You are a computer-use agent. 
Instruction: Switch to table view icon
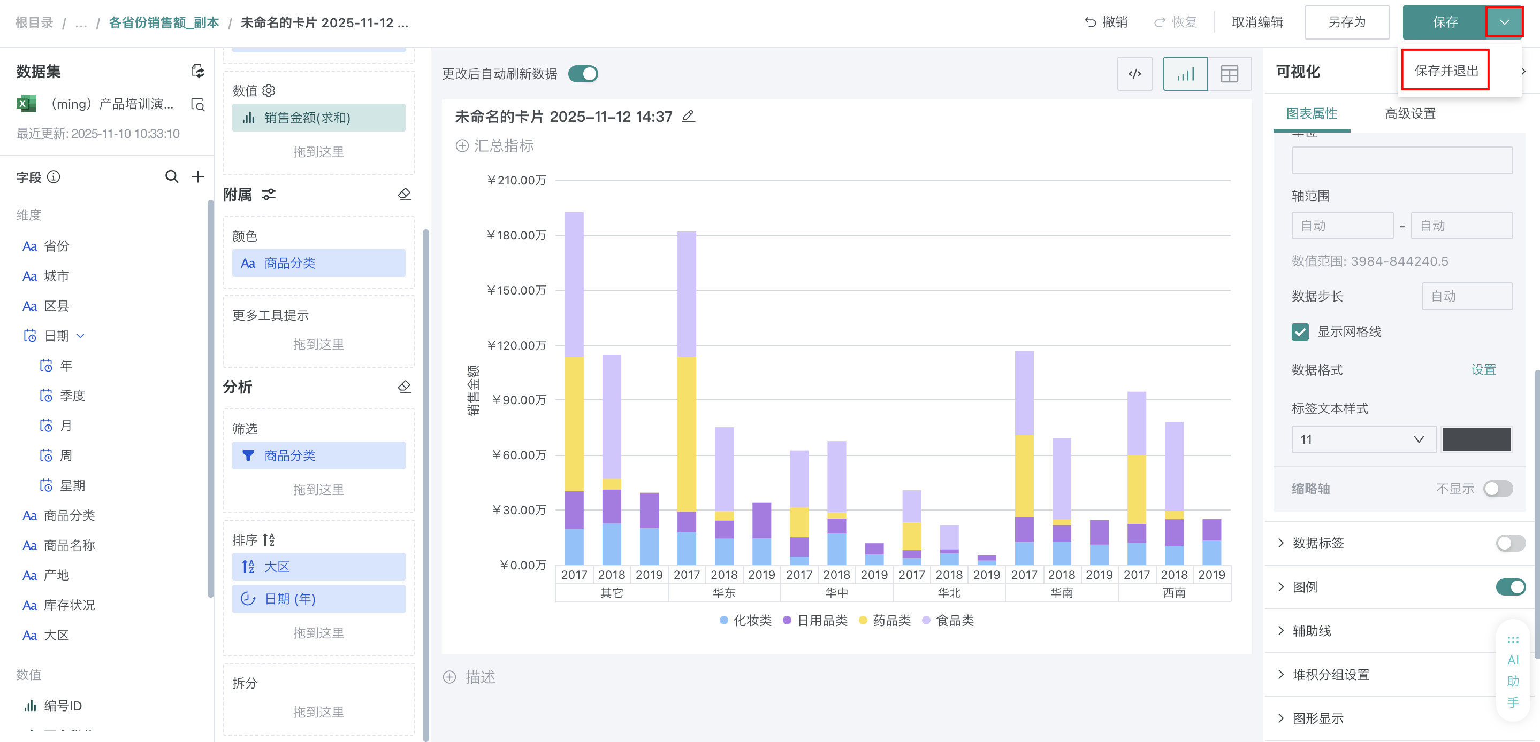1229,74
